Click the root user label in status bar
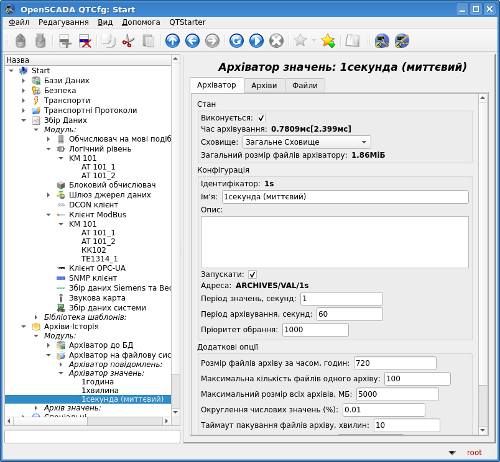This screenshot has height=462, width=500. 474,453
